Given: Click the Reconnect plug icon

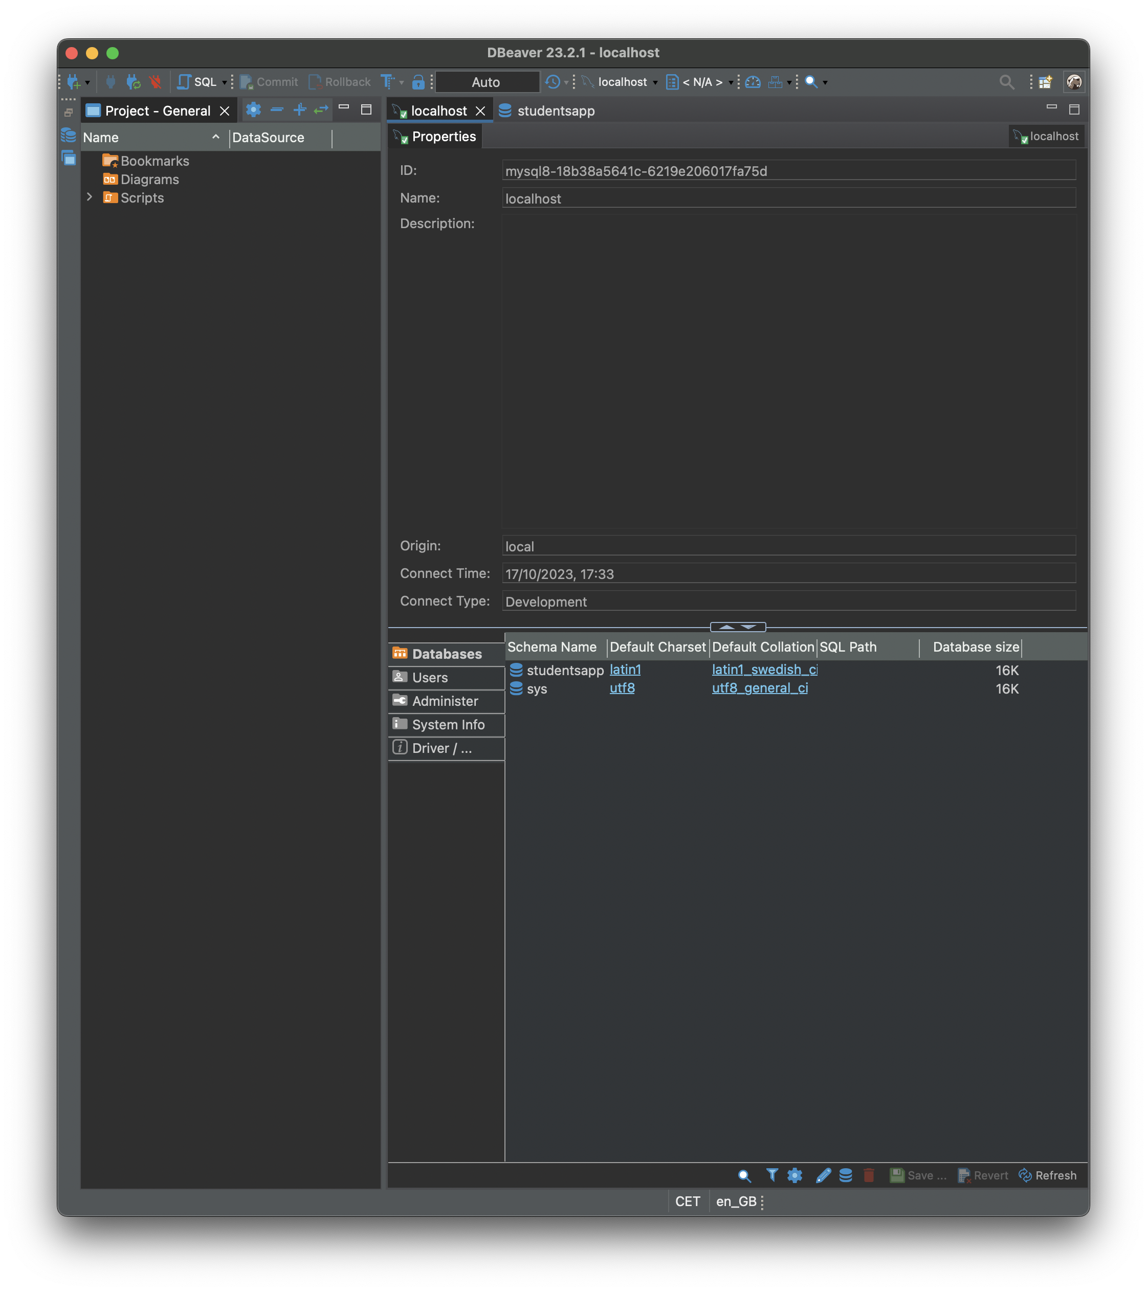Looking at the screenshot, I should point(133,81).
